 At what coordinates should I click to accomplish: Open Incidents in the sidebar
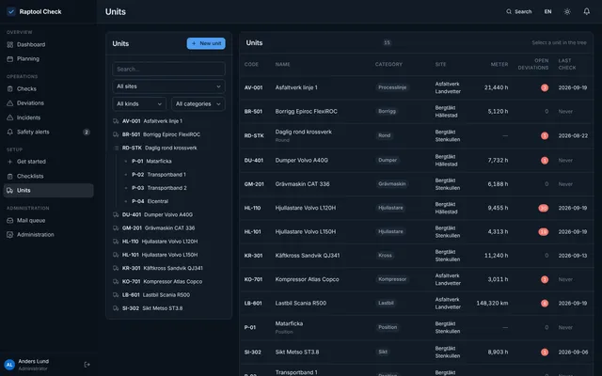[48, 117]
